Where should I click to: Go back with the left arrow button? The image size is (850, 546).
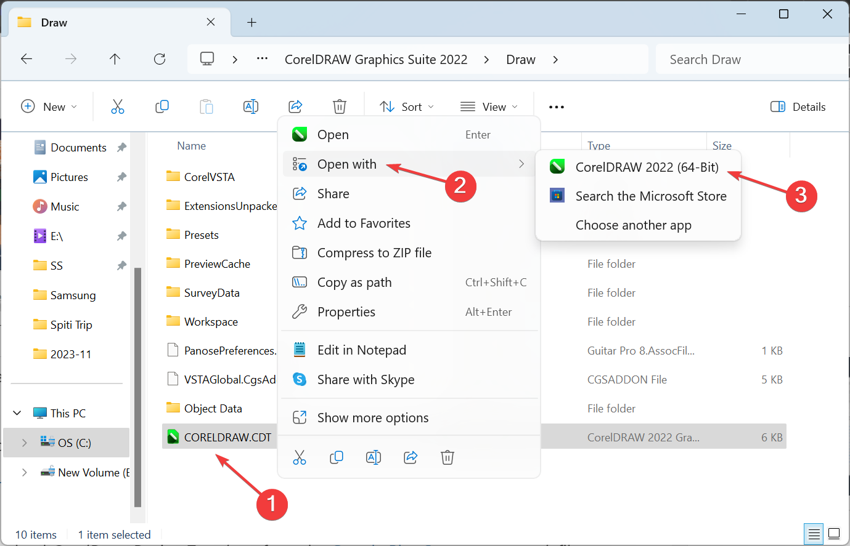coord(27,59)
